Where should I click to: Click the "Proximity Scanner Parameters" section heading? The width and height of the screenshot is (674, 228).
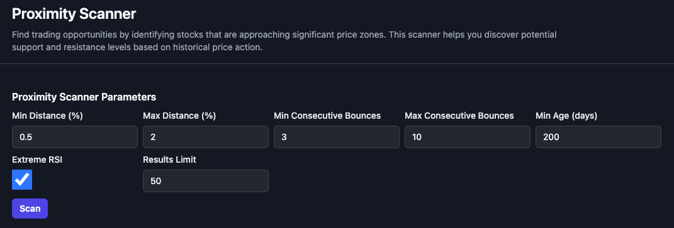[84, 97]
